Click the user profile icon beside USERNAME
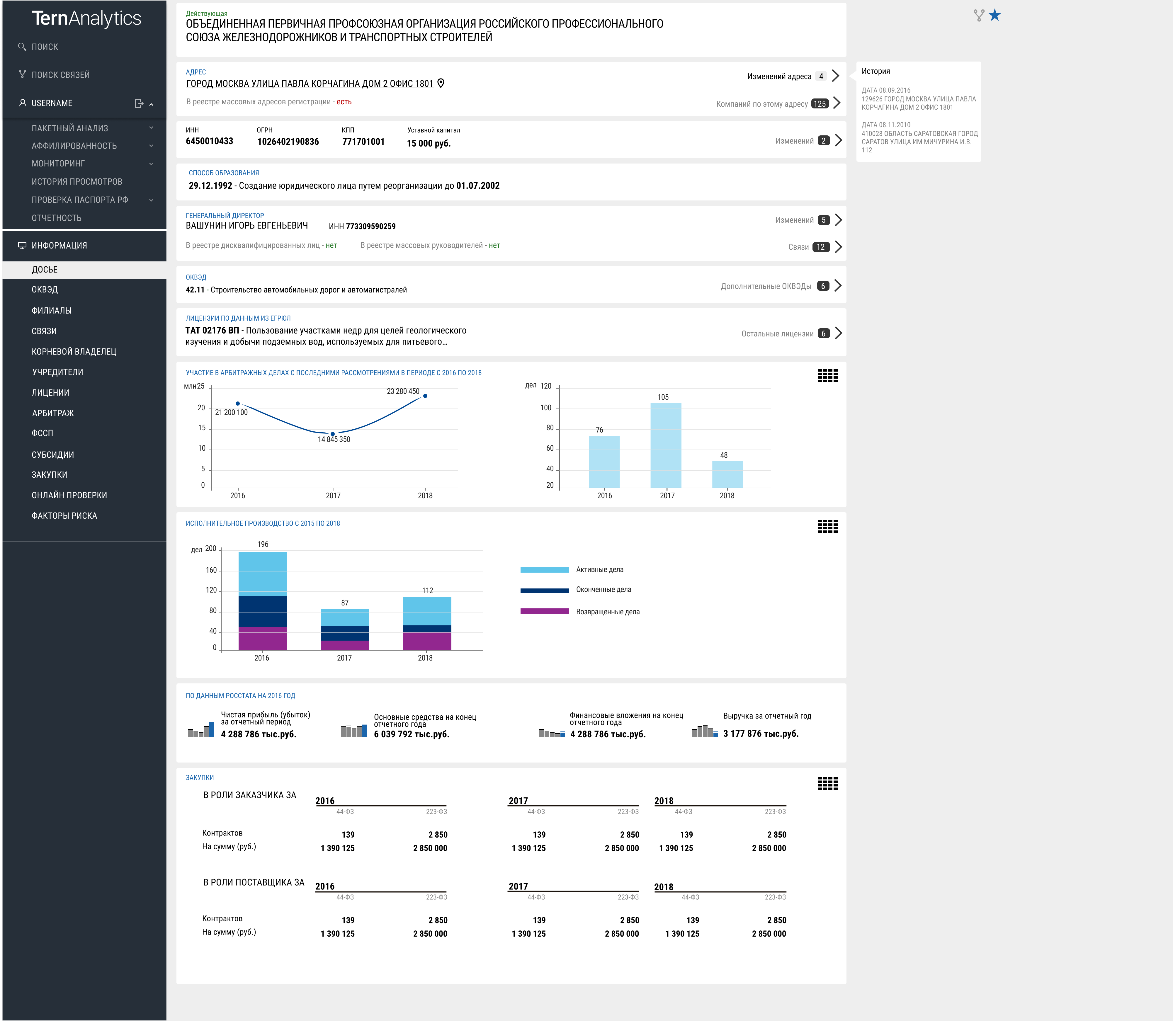The width and height of the screenshot is (1173, 1021). [23, 103]
